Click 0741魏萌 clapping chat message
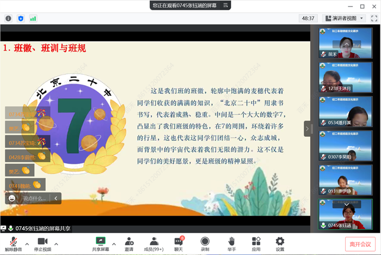The image size is (381, 255). point(25,185)
